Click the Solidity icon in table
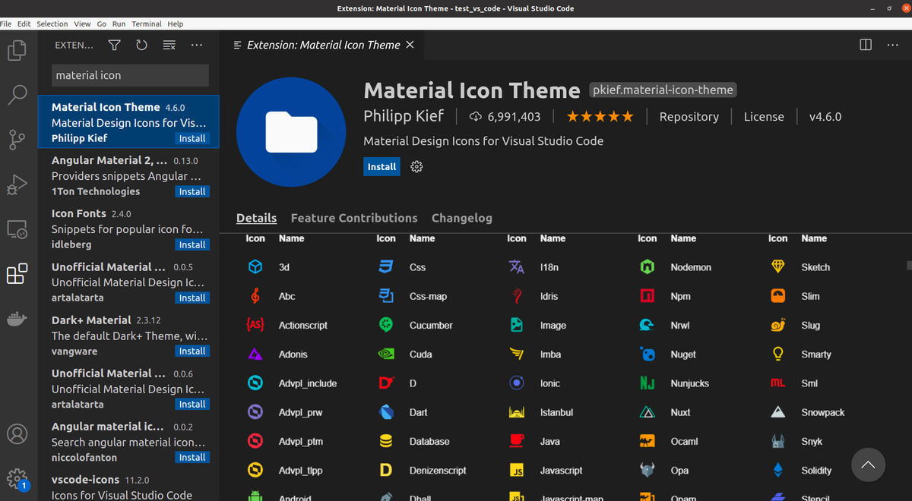912x501 pixels. 778,471
